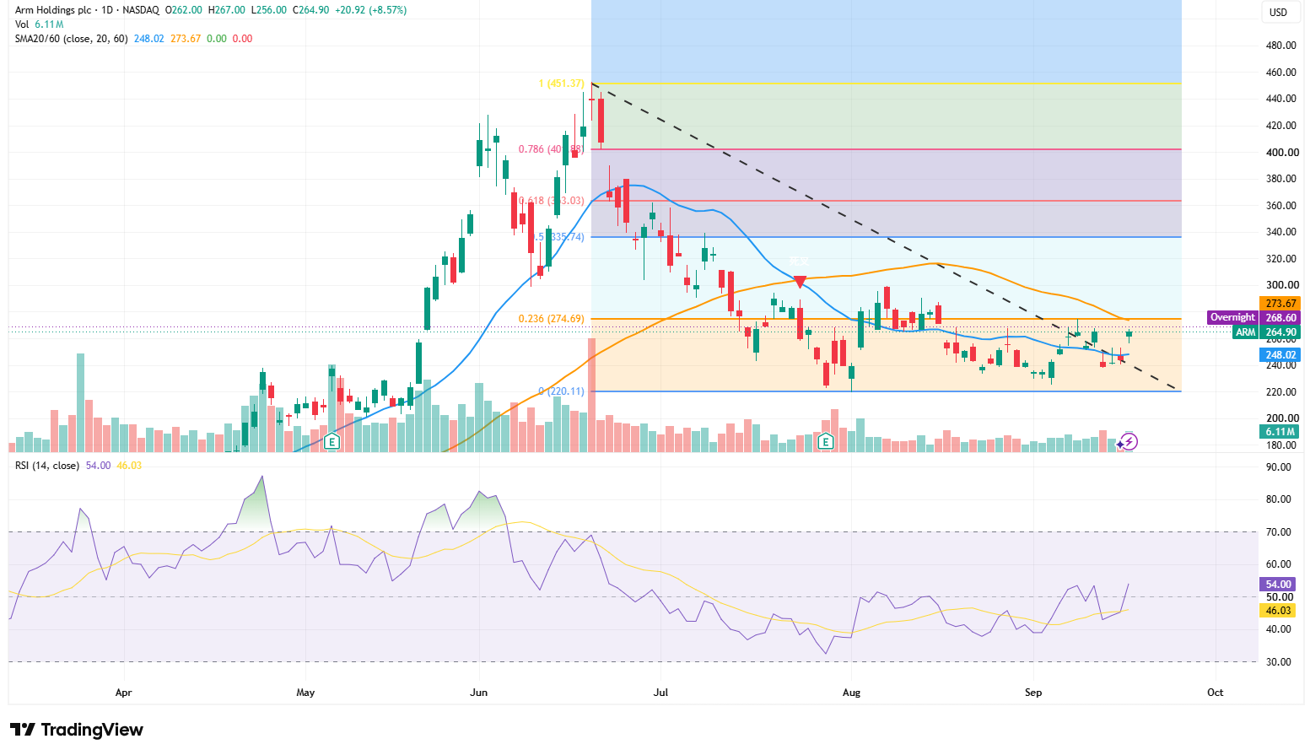Click the 420.00 price axis label
This screenshot has width=1310, height=755.
point(1281,126)
